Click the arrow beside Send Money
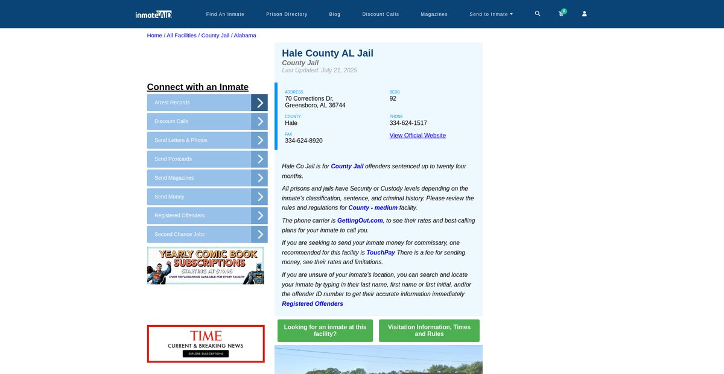The width and height of the screenshot is (724, 374). pyautogui.click(x=259, y=197)
